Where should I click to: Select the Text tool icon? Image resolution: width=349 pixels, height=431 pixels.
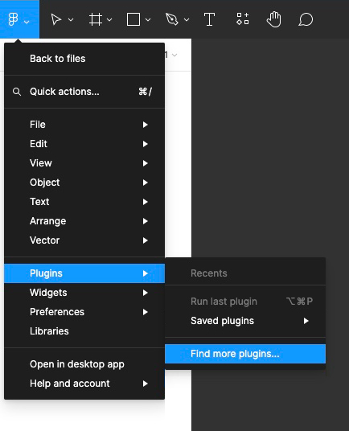click(x=209, y=19)
